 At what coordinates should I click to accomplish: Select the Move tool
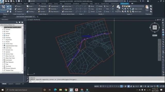(x=91, y=6)
